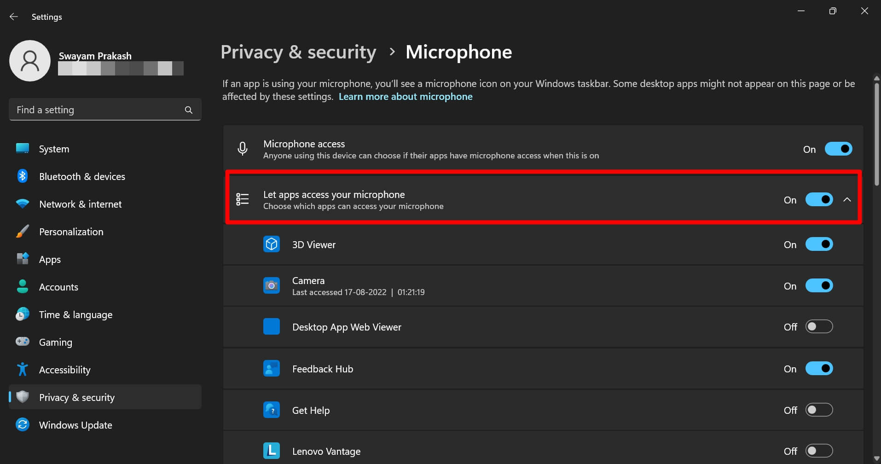Click the Windows Update icon
This screenshot has height=464, width=881.
(x=22, y=424)
